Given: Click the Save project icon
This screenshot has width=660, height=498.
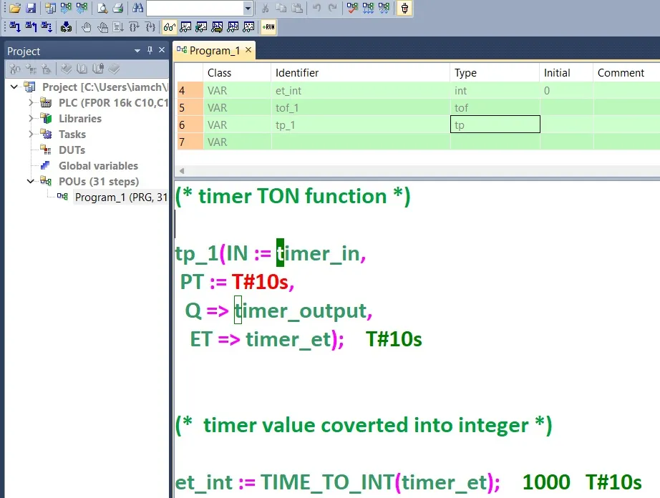Looking at the screenshot, I should (31, 8).
